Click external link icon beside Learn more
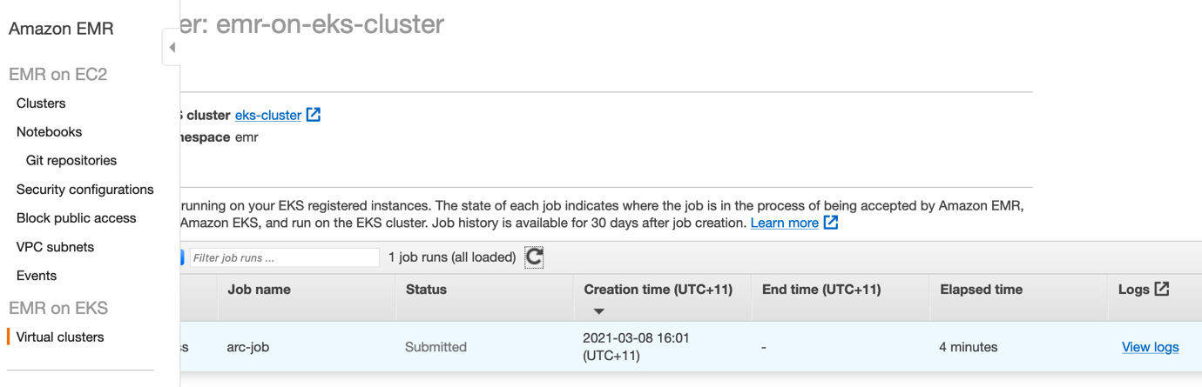Screen dimensions: 1202x387 tap(831, 223)
